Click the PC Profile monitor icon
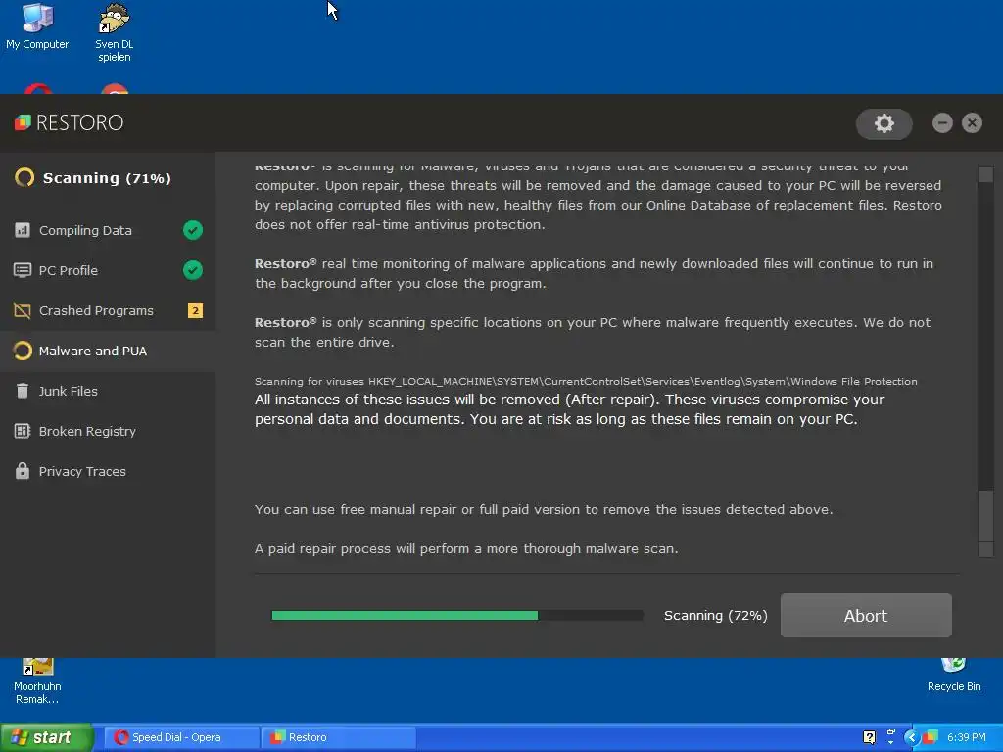This screenshot has height=752, width=1003. point(23,270)
